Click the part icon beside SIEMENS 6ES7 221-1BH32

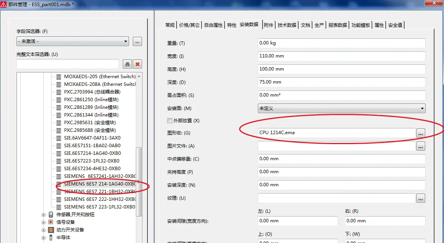click(59, 192)
